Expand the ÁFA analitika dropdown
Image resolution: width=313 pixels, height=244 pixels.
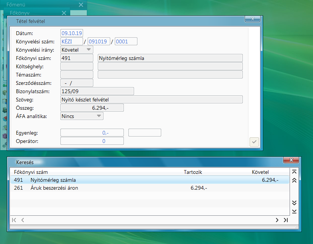click(99, 116)
